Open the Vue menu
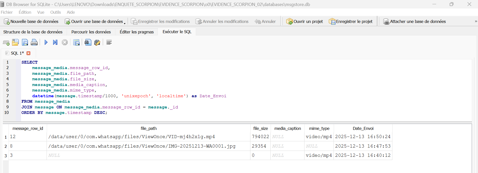Viewport: 478px width, 173px height. click(x=41, y=12)
